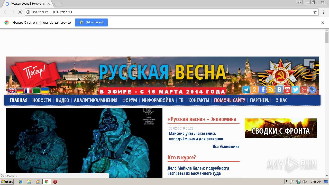Open the Twitter profile icon

(296, 90)
